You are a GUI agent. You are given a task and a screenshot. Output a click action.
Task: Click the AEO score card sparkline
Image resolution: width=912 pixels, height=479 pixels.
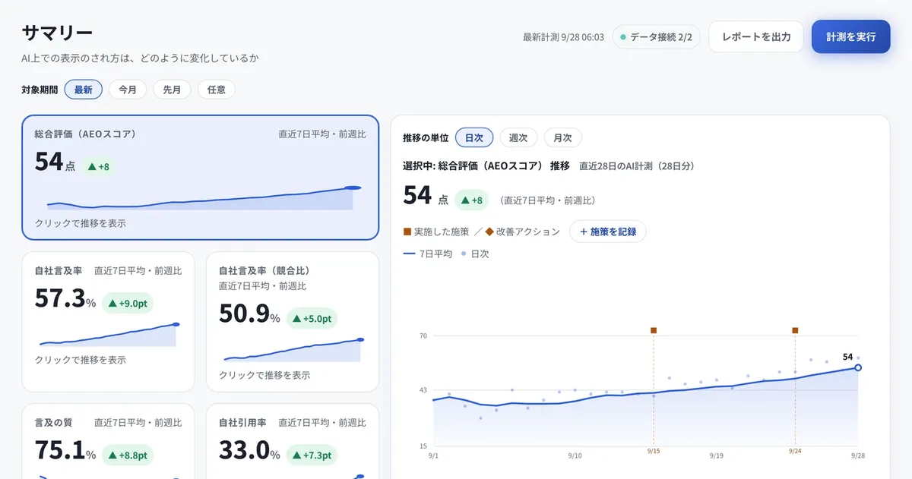(x=204, y=197)
